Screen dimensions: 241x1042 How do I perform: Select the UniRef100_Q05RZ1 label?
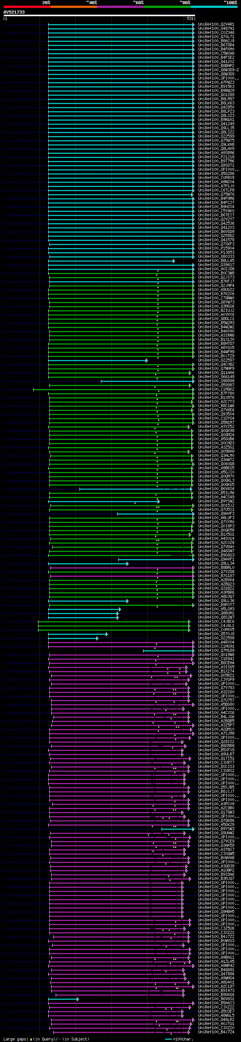point(216,675)
